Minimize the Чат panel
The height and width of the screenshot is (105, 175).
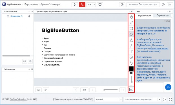(x=167, y=12)
